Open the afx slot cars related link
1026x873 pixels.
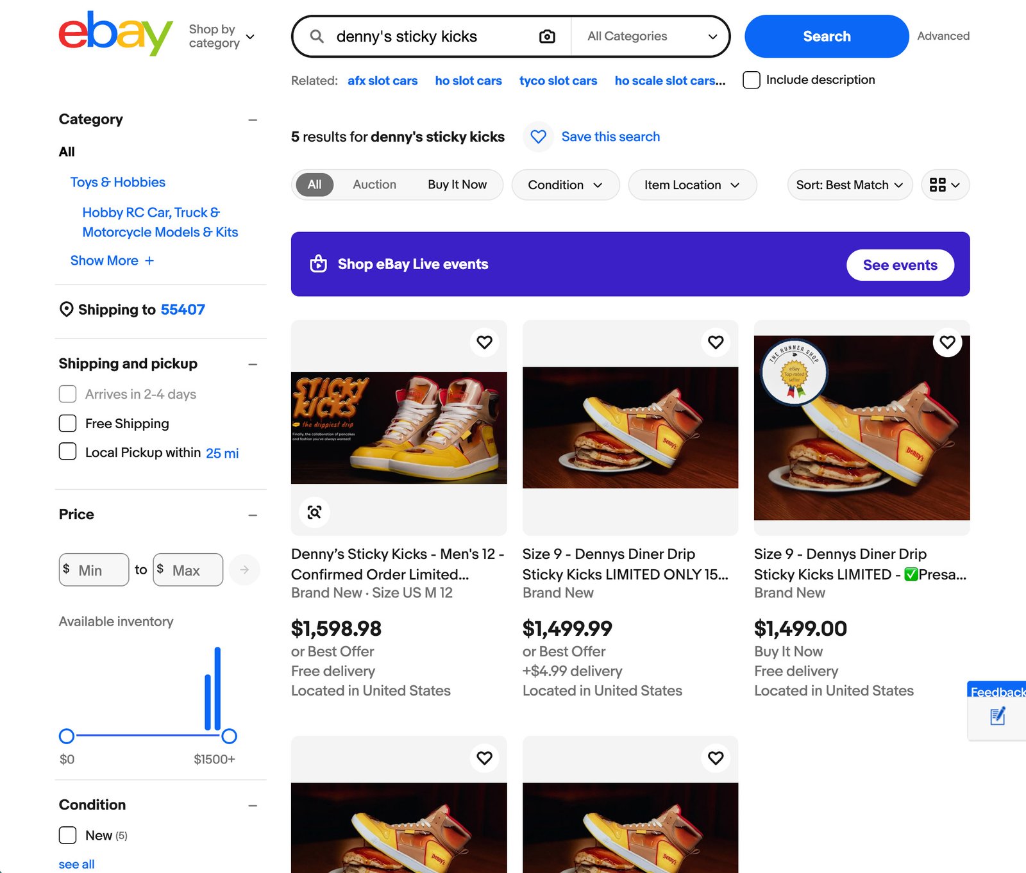point(382,80)
